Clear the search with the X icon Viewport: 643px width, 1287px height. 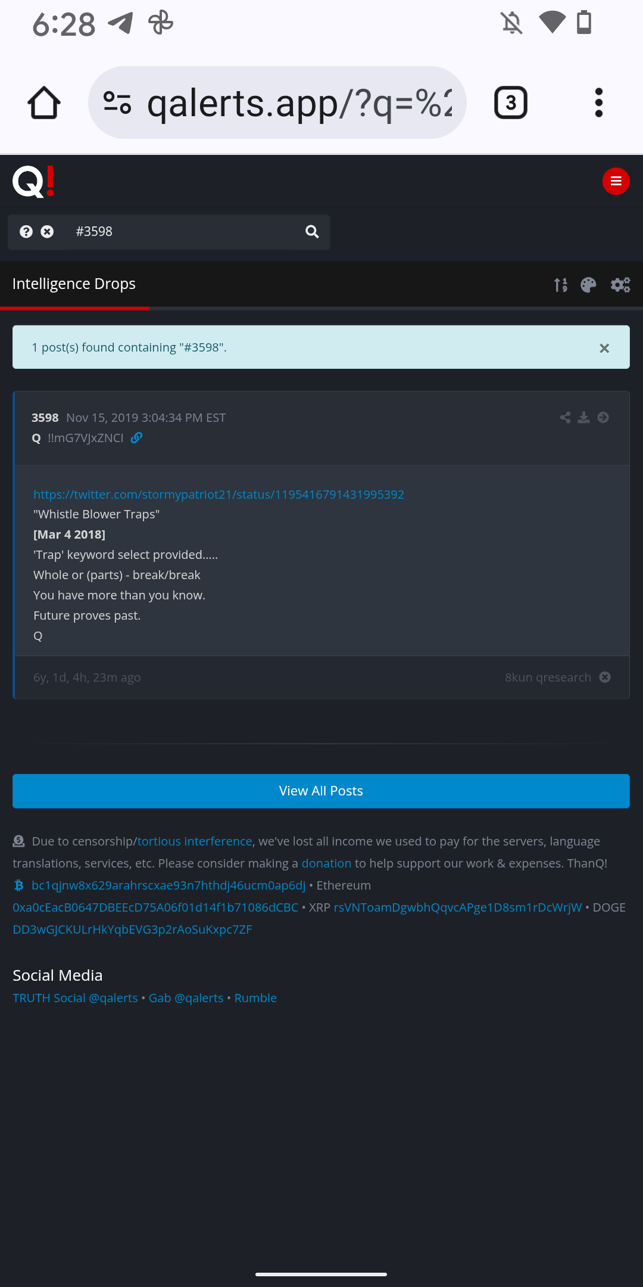point(47,232)
